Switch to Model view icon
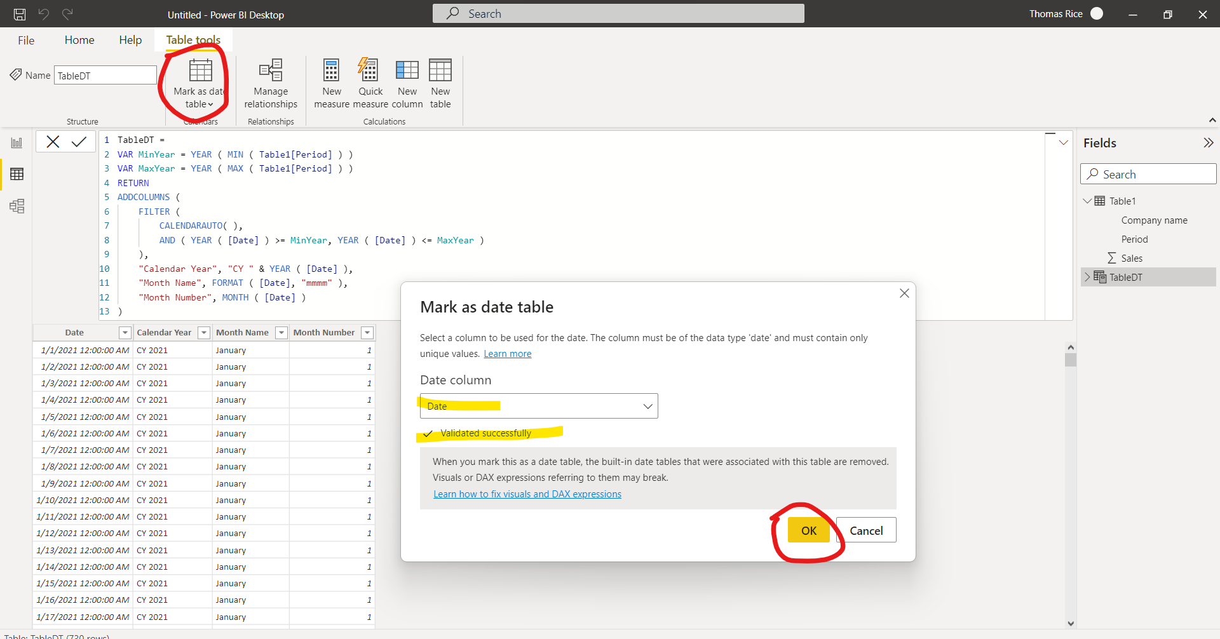Image resolution: width=1220 pixels, height=639 pixels. (x=17, y=206)
